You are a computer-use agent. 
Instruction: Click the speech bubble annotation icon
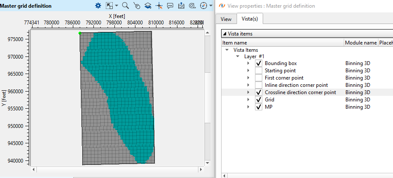[170, 6]
